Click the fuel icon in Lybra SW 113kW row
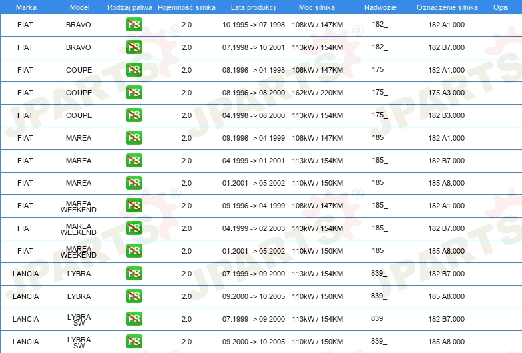This screenshot has width=522, height=353. (134, 319)
